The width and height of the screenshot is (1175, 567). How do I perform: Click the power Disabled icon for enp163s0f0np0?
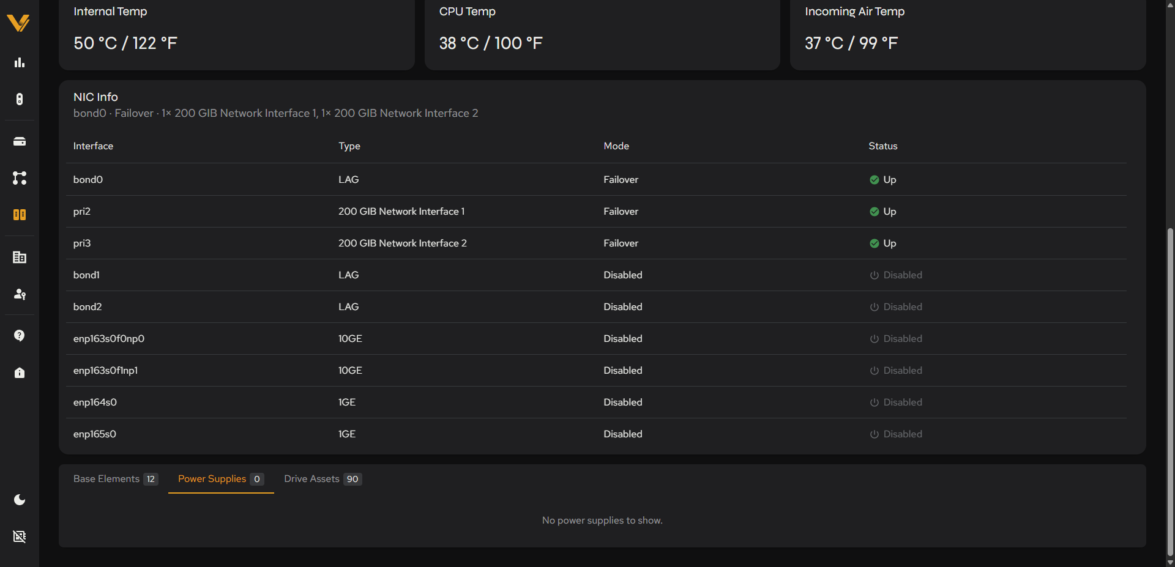coord(875,339)
